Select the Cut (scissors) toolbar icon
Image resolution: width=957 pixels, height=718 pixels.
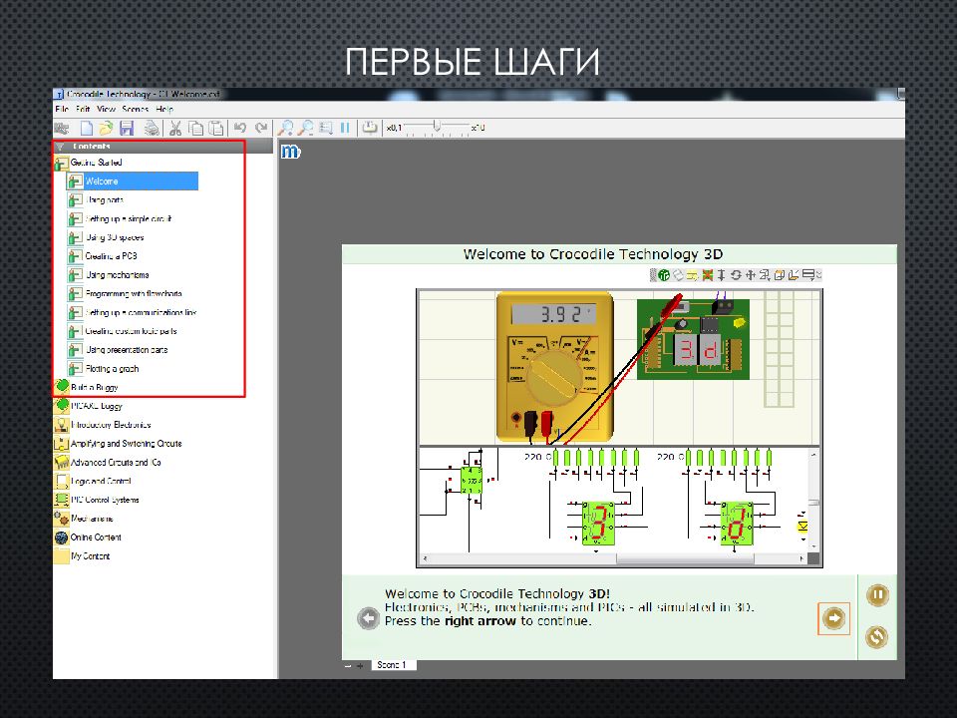click(176, 128)
